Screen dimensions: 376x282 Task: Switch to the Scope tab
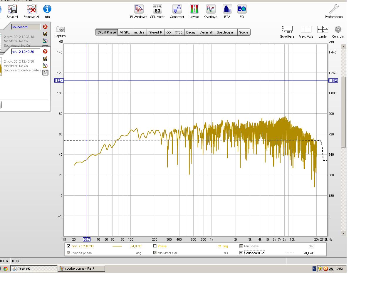click(244, 32)
